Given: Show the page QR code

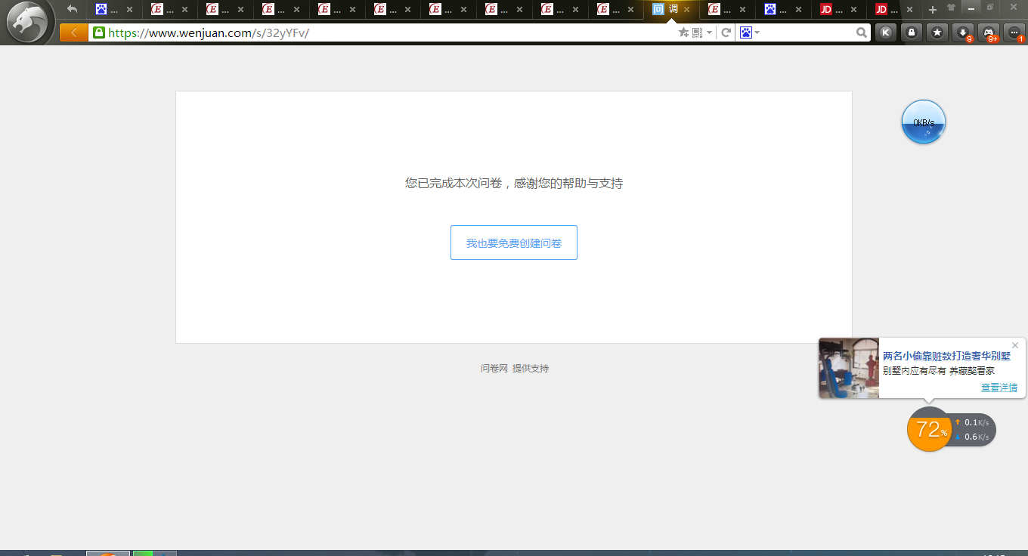Looking at the screenshot, I should pos(697,32).
